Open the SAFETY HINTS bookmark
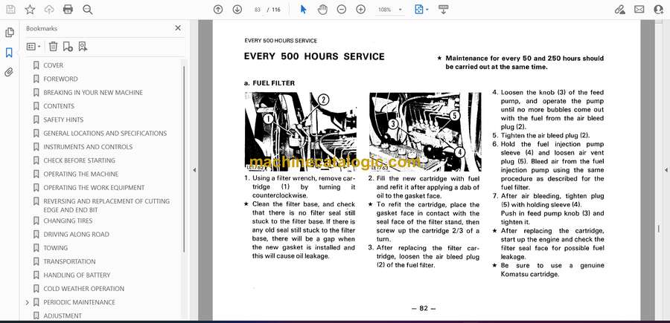670x323 pixels. click(x=63, y=120)
